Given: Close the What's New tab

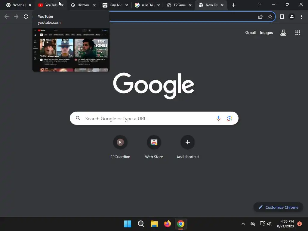Looking at the screenshot, I should (x=30, y=5).
